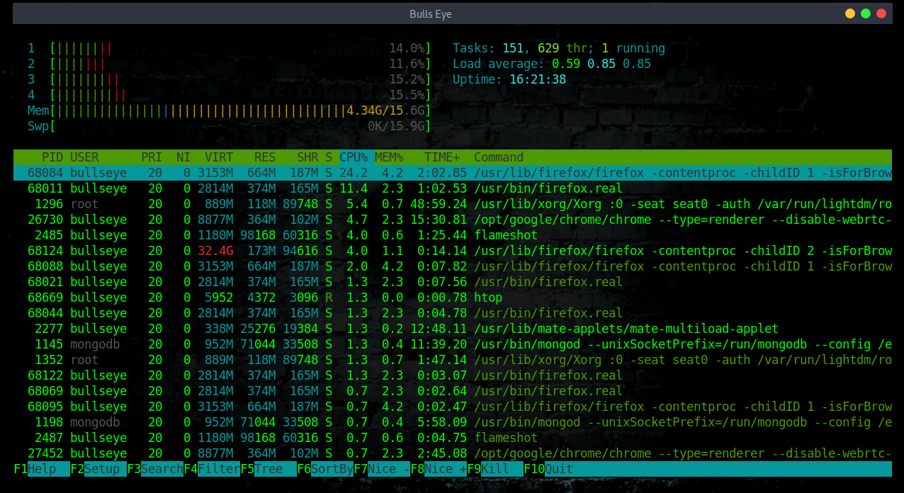Click the Bulls Eye window title

431,13
